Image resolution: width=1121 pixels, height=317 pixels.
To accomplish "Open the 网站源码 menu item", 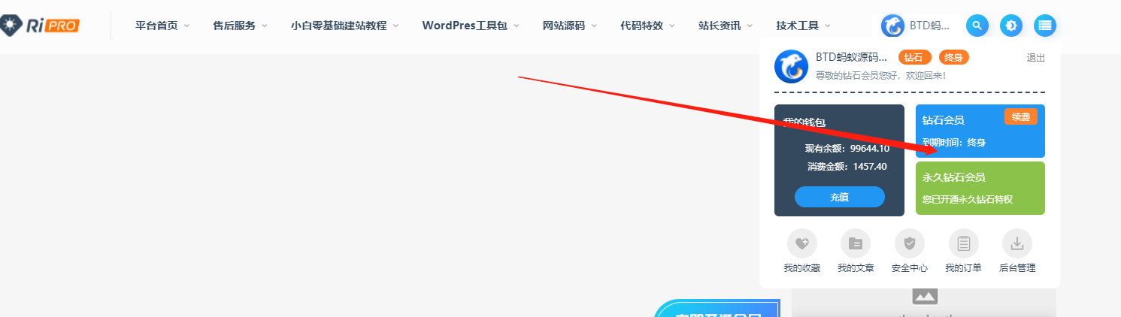I will [570, 26].
